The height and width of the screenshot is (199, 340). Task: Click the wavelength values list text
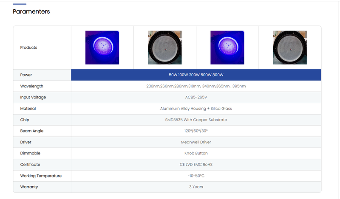point(196,86)
